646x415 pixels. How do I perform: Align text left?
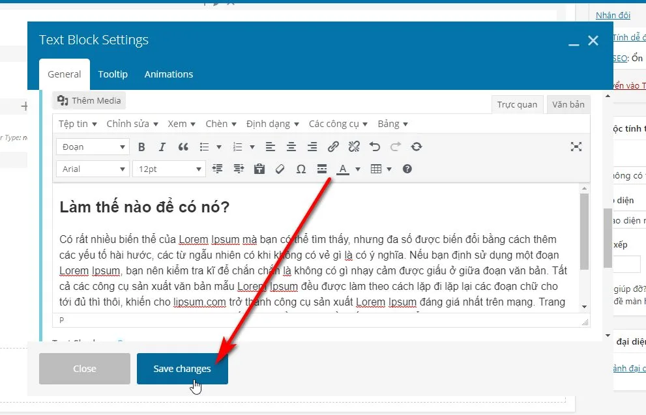271,147
